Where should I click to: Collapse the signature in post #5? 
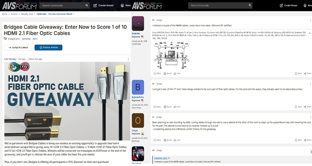[309, 33]
